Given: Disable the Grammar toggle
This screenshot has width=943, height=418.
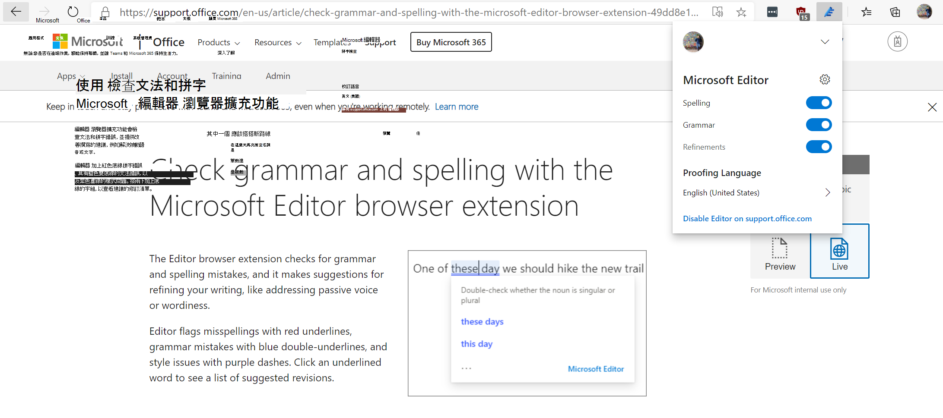Looking at the screenshot, I should pos(819,125).
